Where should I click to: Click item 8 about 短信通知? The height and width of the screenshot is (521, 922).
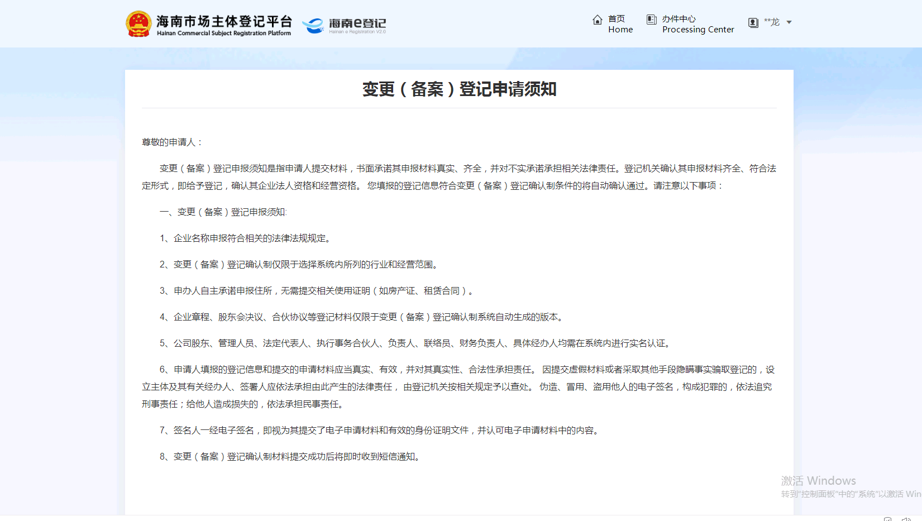(291, 457)
